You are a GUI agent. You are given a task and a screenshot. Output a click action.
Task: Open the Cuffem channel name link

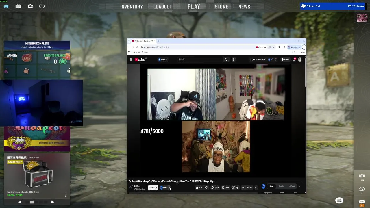pos(137,186)
